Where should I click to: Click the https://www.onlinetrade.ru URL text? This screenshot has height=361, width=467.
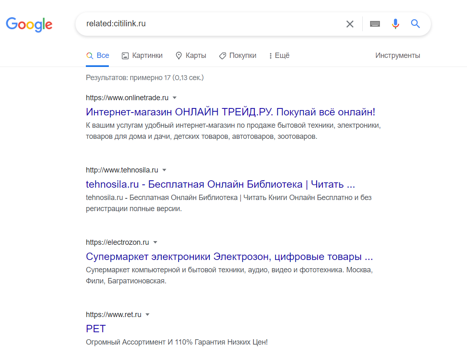tap(127, 98)
